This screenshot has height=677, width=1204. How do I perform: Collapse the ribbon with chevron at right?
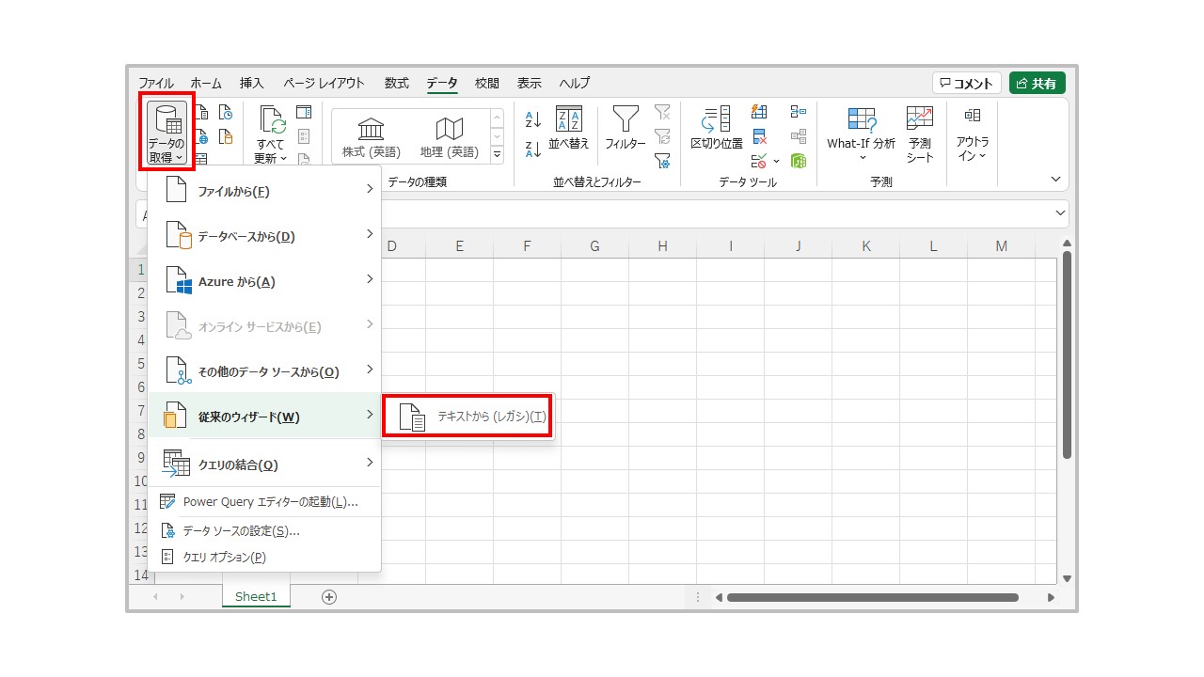pos(1055,179)
